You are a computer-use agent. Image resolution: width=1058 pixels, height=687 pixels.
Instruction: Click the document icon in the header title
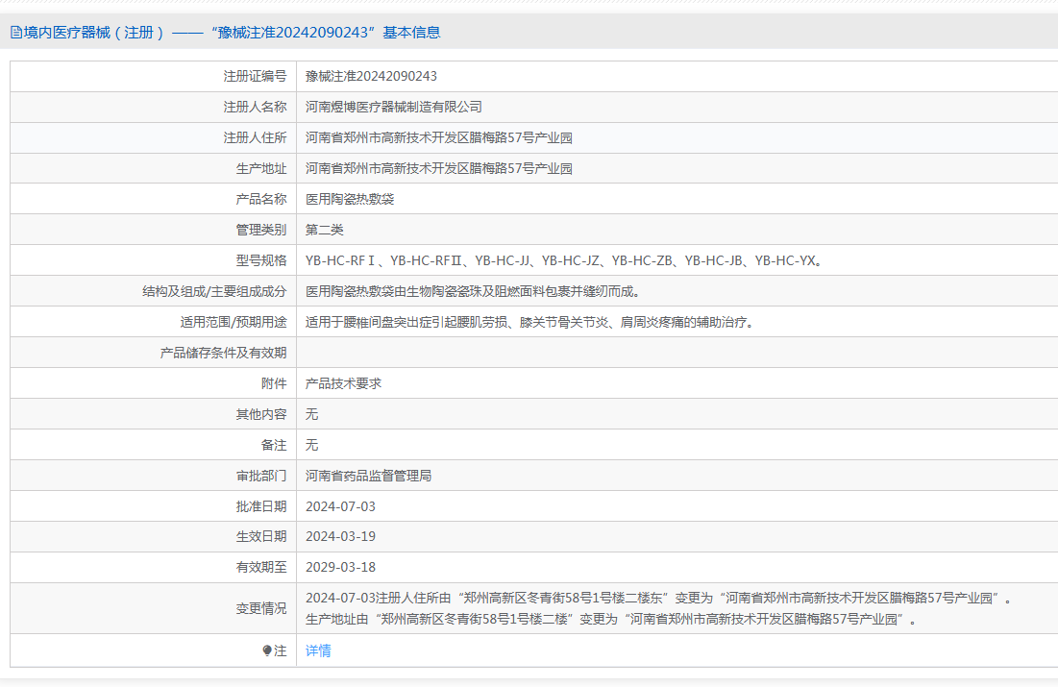click(x=16, y=33)
